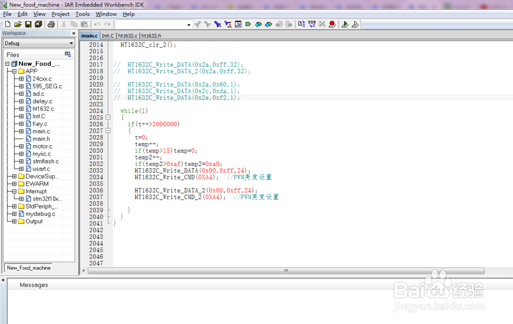
Task: Switch to the ht1632.c editor tab
Action: click(128, 36)
